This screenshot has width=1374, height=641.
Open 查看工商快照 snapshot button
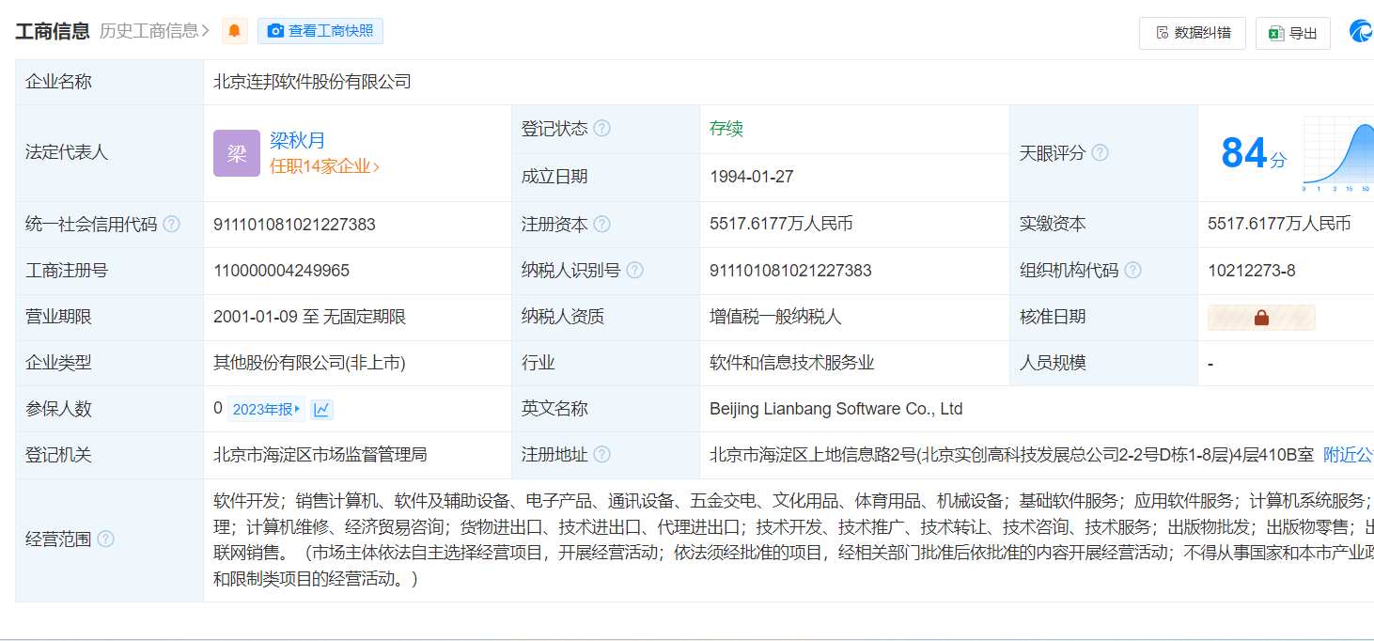pyautogui.click(x=320, y=31)
